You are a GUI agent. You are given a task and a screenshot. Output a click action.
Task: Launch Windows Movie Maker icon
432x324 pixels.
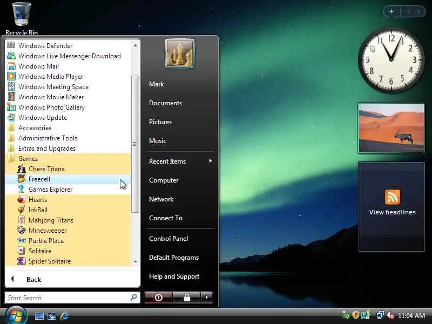[x=11, y=97]
